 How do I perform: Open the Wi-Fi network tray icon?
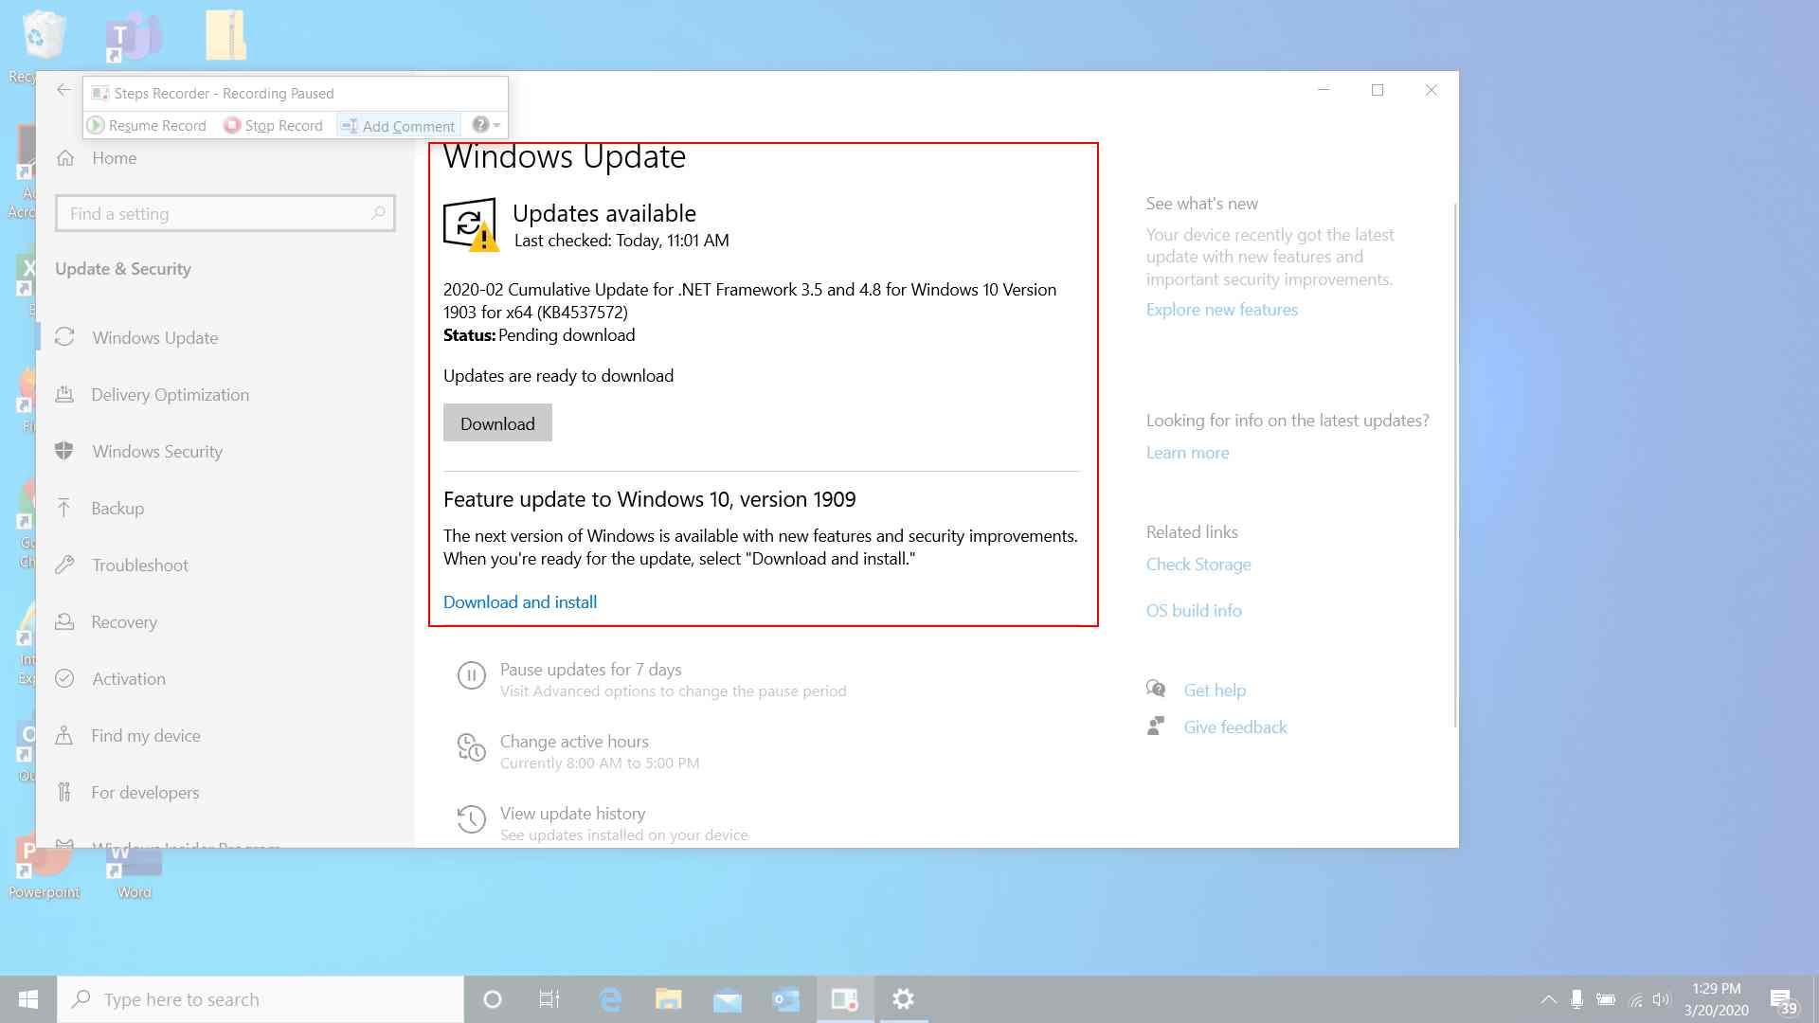point(1635,999)
